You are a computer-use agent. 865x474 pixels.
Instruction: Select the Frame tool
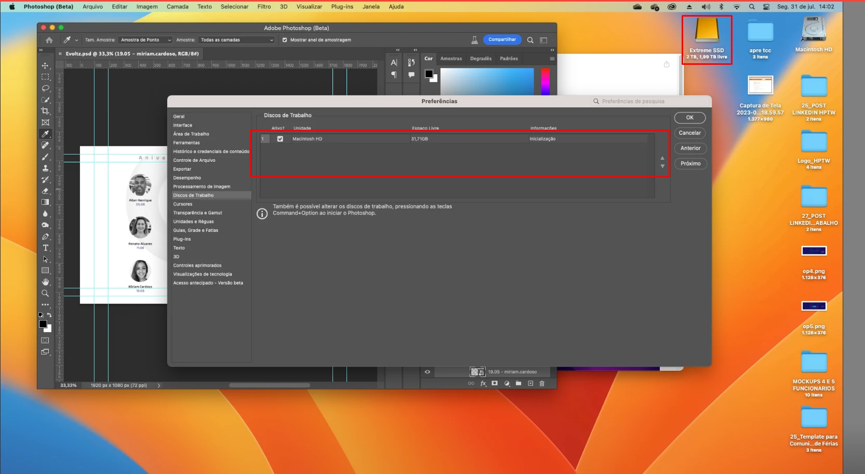(45, 122)
